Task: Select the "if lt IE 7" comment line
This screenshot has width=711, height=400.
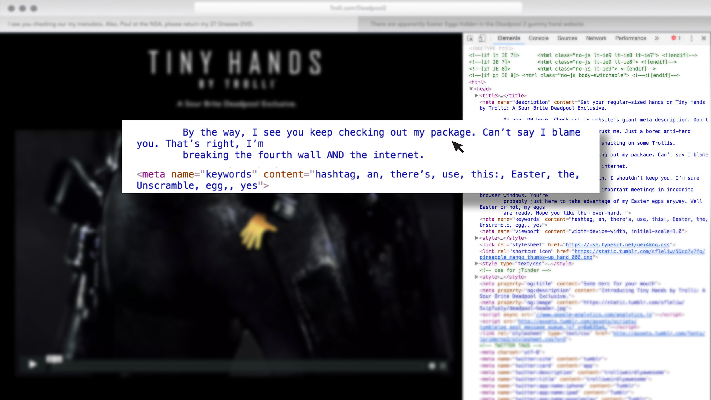Action: coord(583,55)
